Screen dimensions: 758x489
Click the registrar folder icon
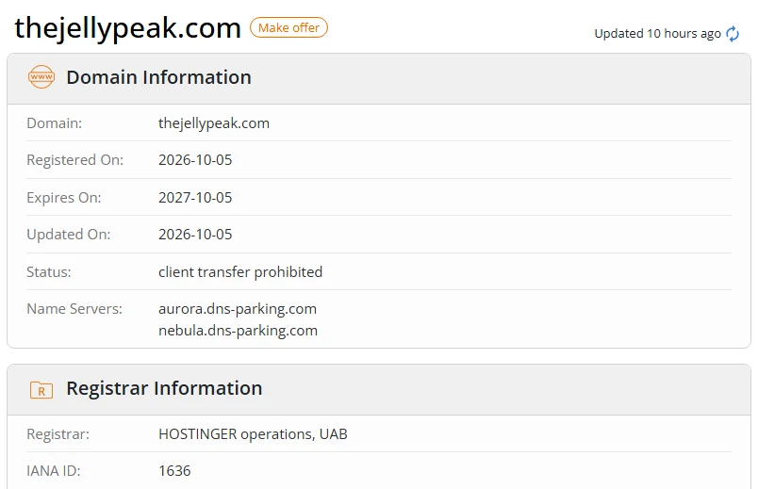tap(41, 389)
